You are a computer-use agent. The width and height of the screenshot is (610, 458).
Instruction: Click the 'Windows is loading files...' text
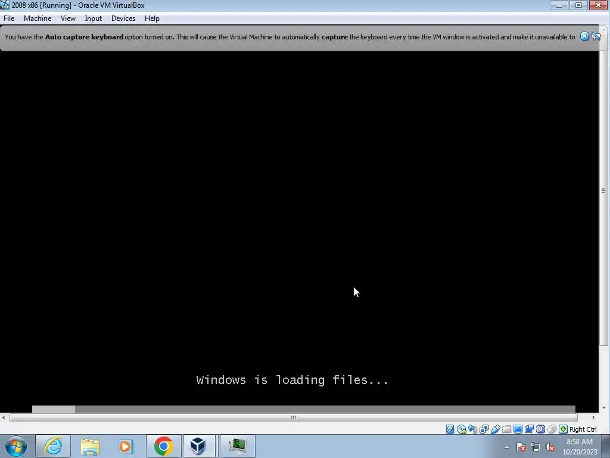pyautogui.click(x=292, y=380)
